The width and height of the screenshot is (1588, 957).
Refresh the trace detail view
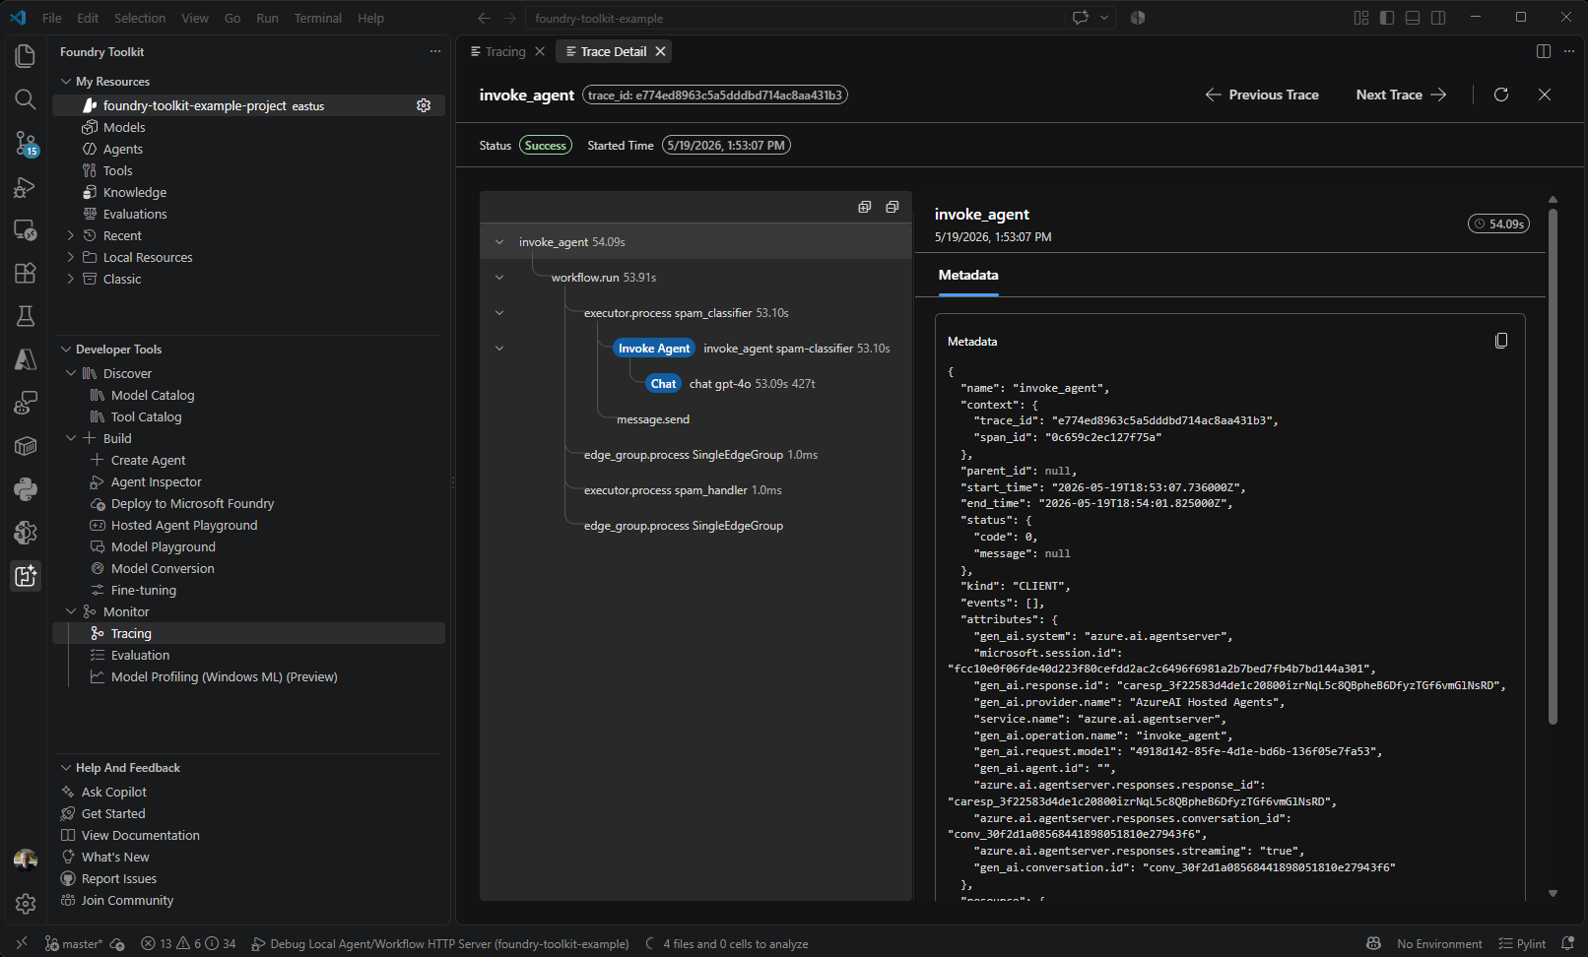click(x=1501, y=95)
